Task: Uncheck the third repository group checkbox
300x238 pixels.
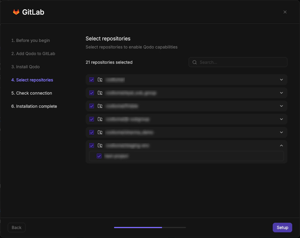Action: coord(92,106)
